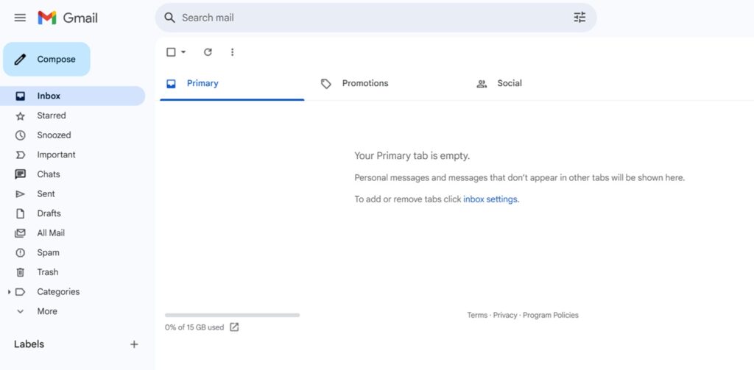This screenshot has height=370, width=754.
Task: Open the Privacy link in footer
Action: (x=505, y=316)
